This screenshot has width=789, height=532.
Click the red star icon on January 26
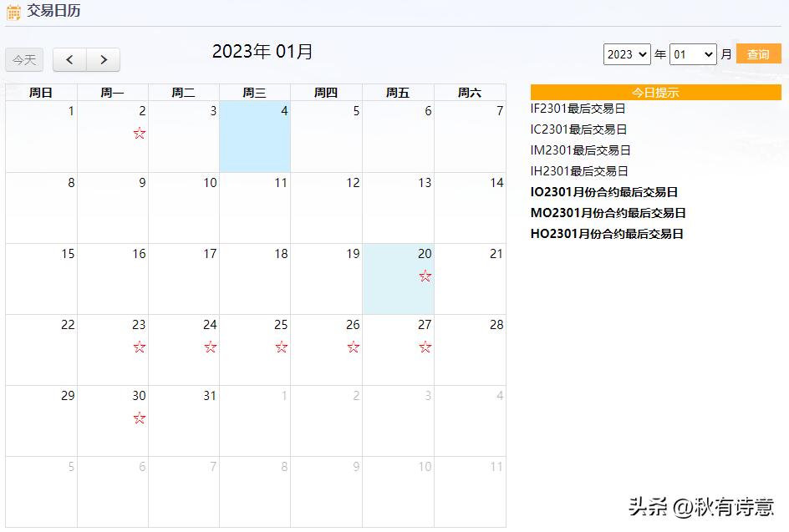pyautogui.click(x=353, y=345)
